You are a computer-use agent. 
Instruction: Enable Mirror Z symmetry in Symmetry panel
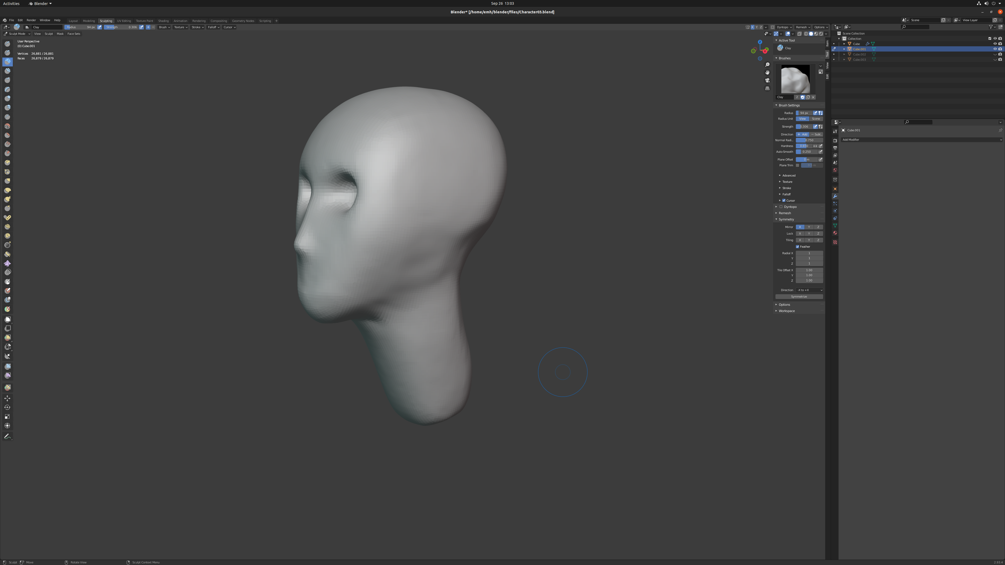pos(818,227)
